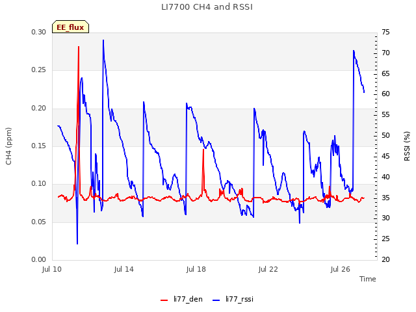416x312 pixels.
Task: Click the 30 right axis value
Action: [385, 218]
